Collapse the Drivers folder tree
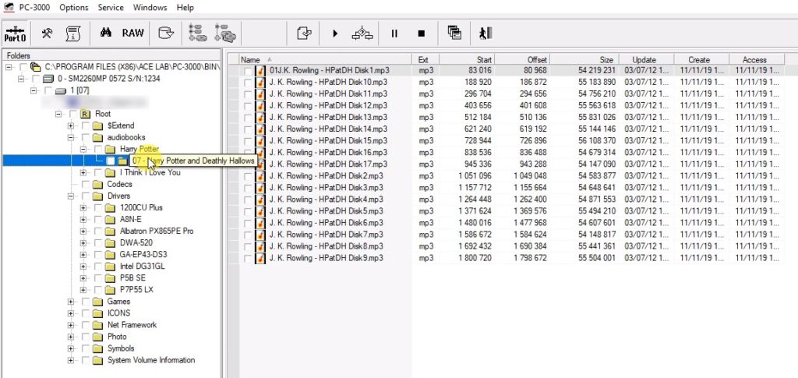Screen dimensions: 798x378 tap(71, 196)
